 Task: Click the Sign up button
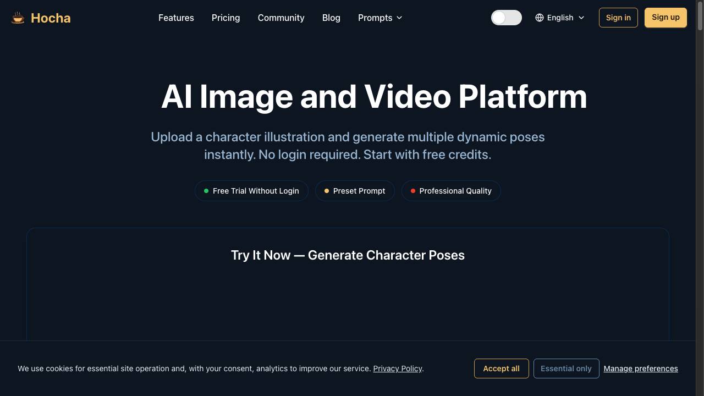665,18
